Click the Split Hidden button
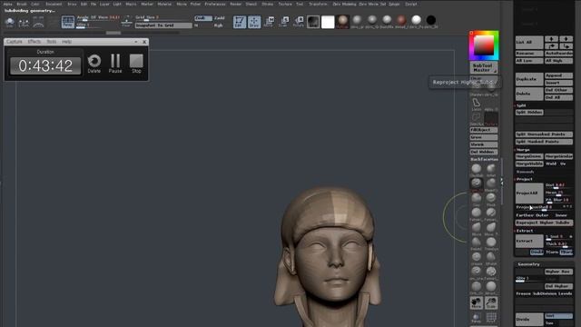This screenshot has width=581, height=327. click(x=529, y=112)
